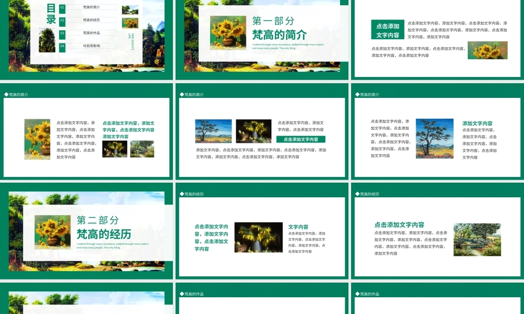The height and width of the screenshot is (314, 524).
Task: Click the two-line paragraph under the two-picture row
Action: [261, 153]
